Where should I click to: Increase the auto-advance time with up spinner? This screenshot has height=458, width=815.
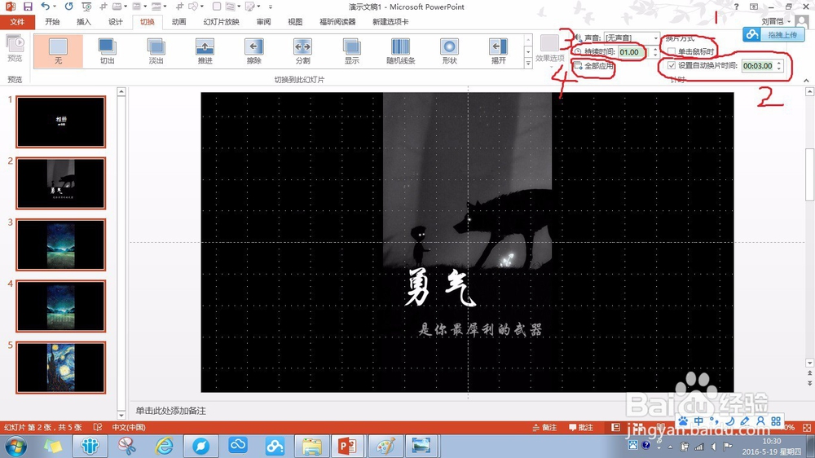pos(779,63)
